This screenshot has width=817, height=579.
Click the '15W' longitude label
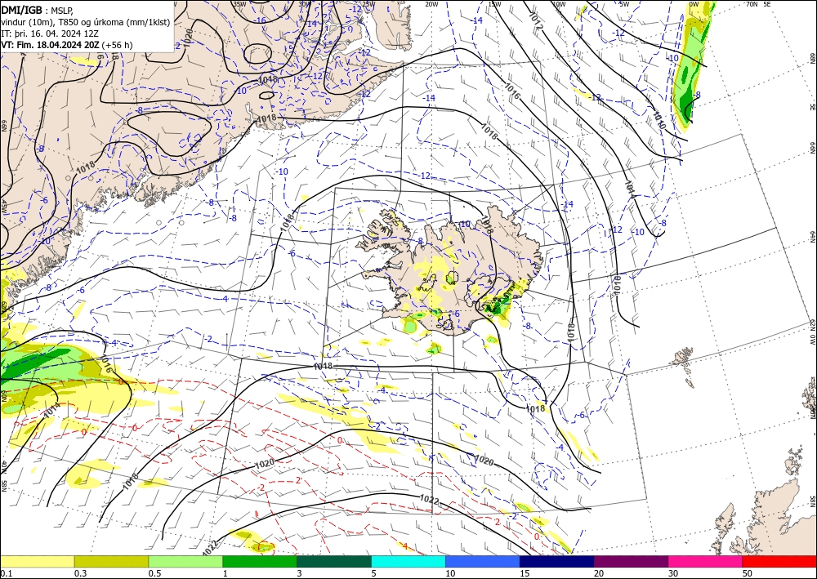[495, 4]
